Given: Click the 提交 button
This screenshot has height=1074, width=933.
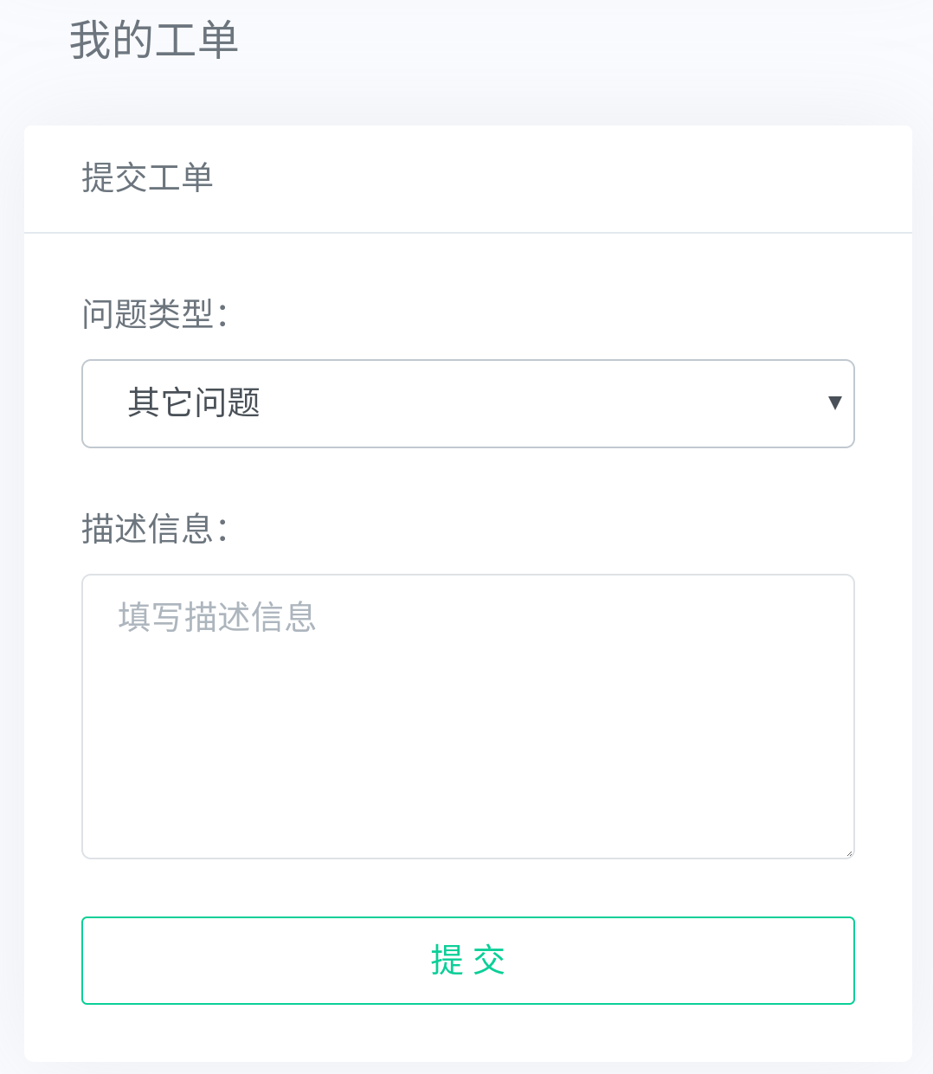Looking at the screenshot, I should pyautogui.click(x=467, y=961).
